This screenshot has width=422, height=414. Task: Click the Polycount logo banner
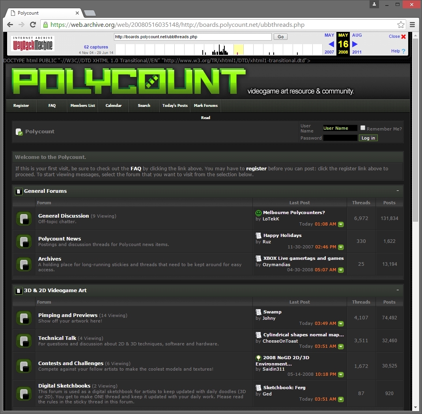pyautogui.click(x=129, y=81)
